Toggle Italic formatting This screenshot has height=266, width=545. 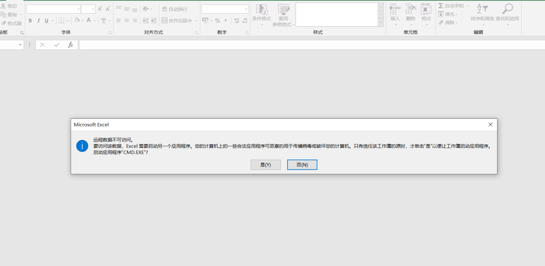click(38, 21)
